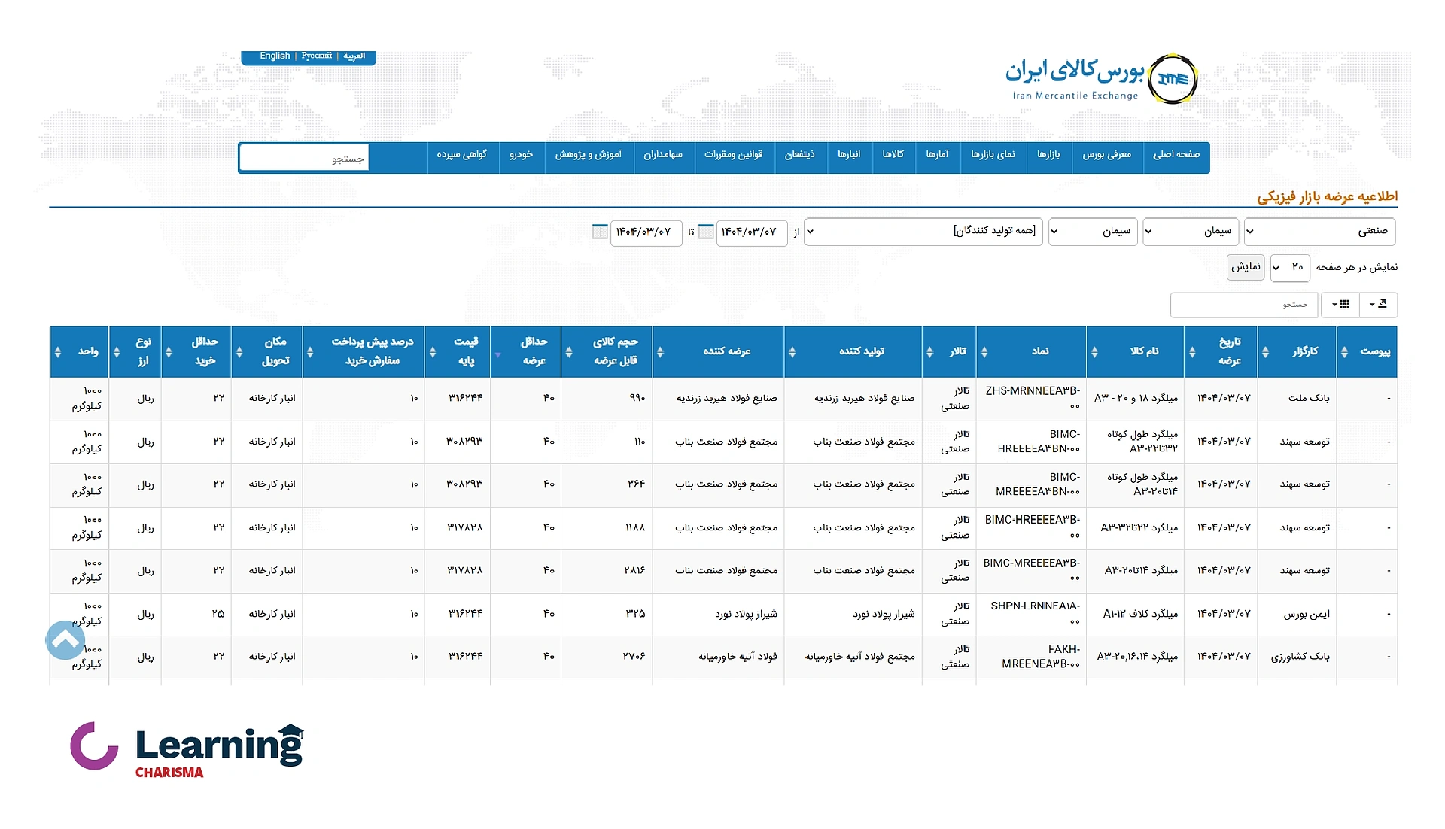The width and height of the screenshot is (1445, 829).
Task: Open the سهامداران menu
Action: coord(663,155)
